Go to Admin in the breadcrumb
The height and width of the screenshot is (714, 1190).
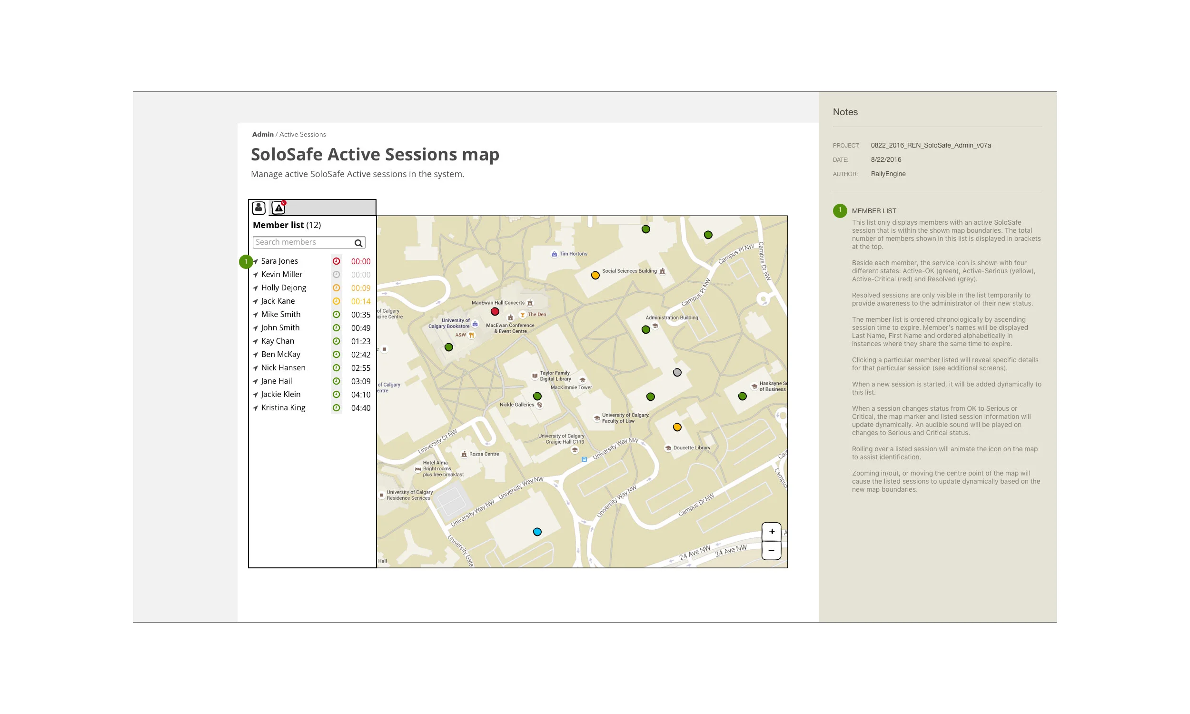click(x=263, y=134)
